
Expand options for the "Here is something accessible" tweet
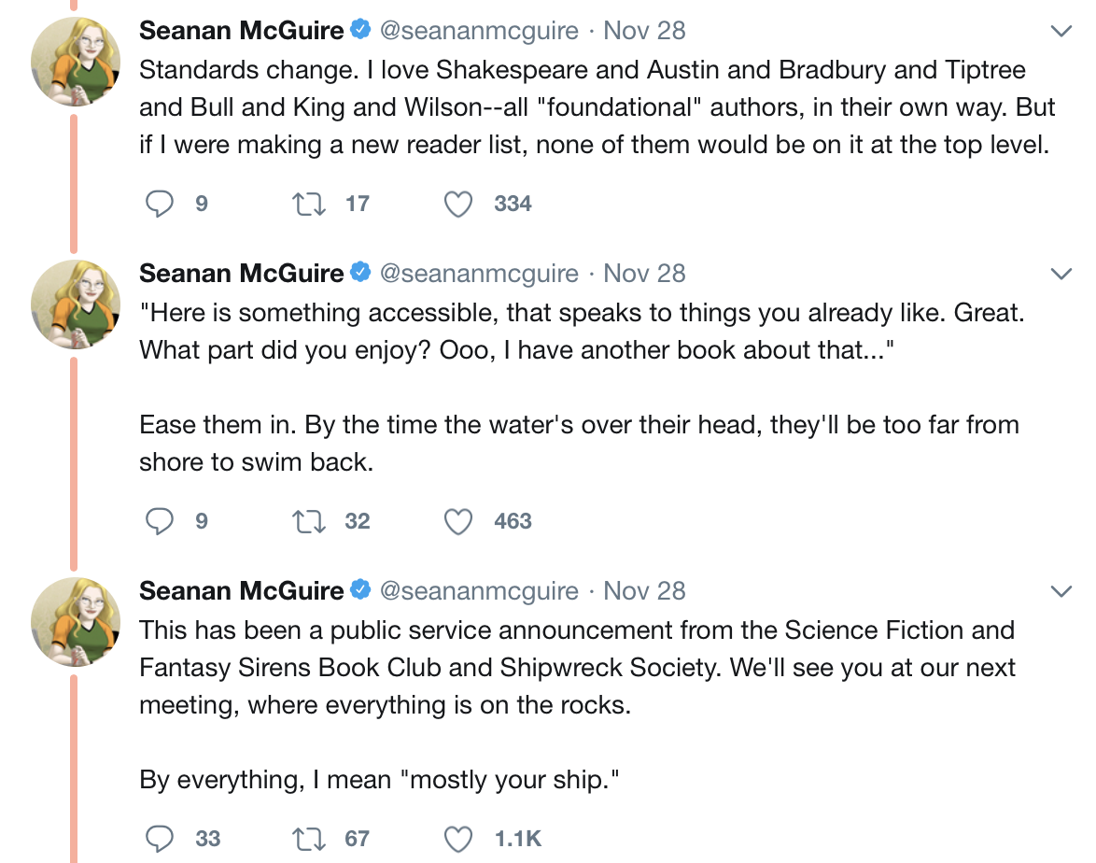(1061, 274)
